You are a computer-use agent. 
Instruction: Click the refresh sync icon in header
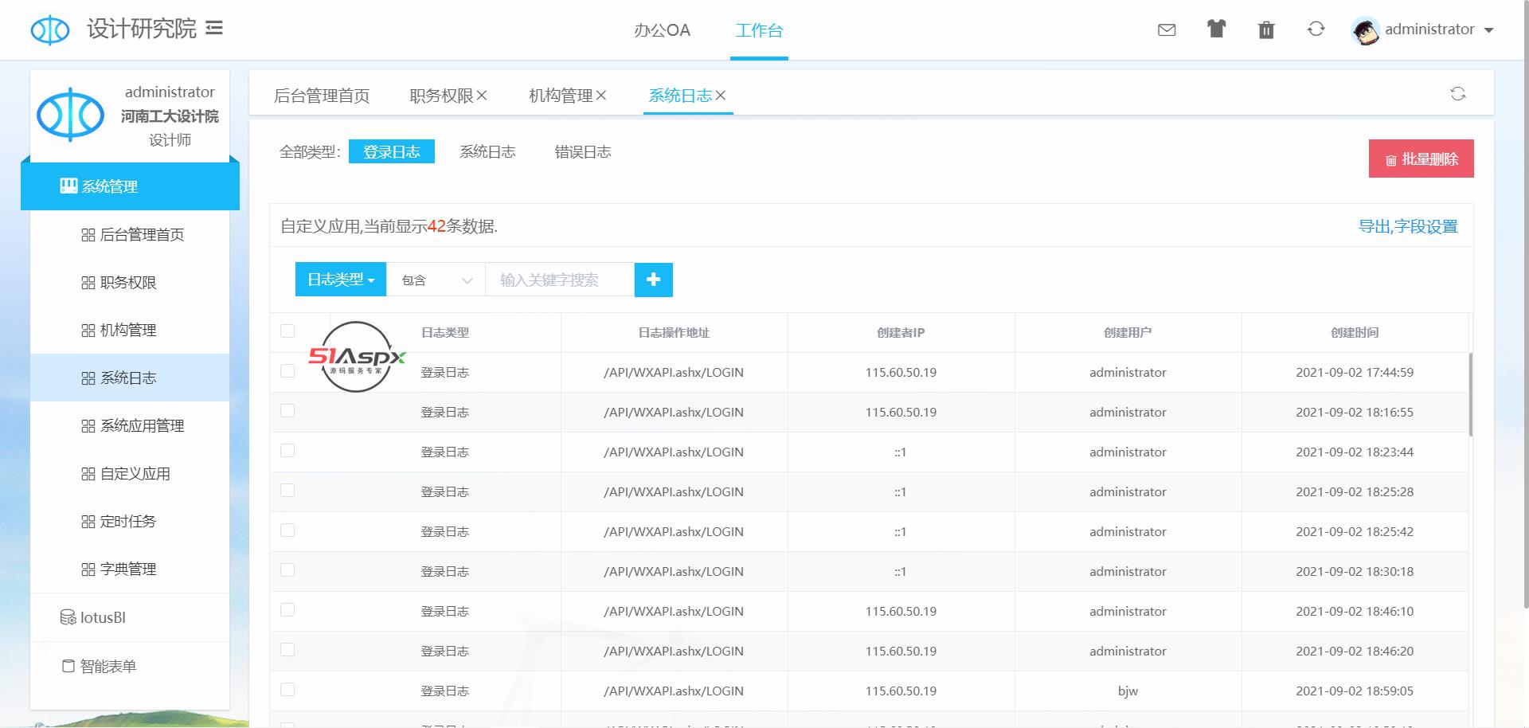click(1316, 29)
